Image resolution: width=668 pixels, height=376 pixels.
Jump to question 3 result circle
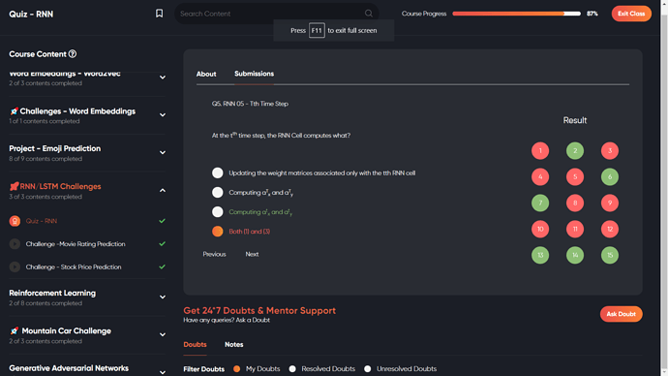click(610, 150)
